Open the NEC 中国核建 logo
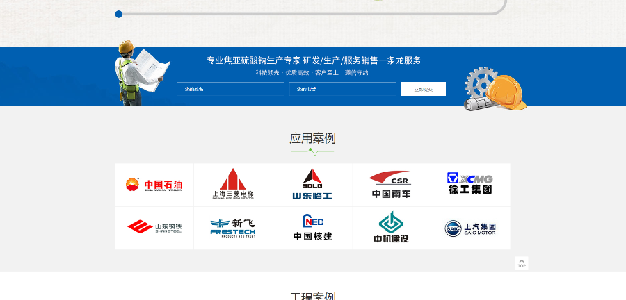 point(312,228)
